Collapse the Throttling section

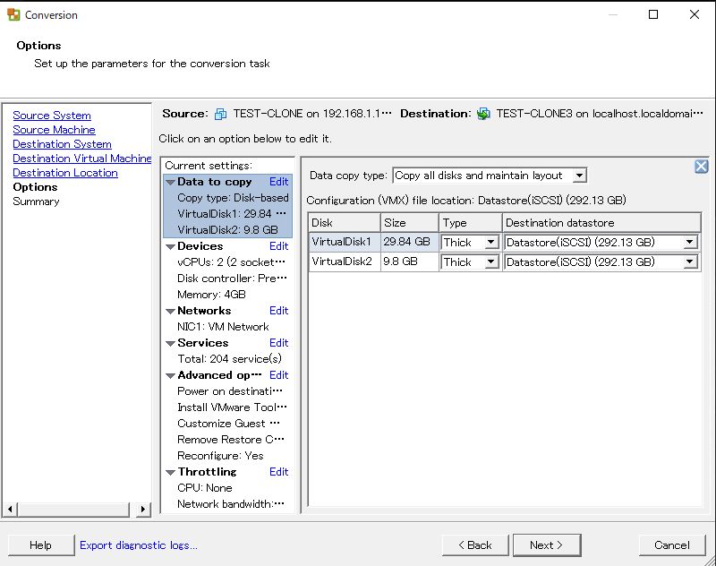[170, 472]
